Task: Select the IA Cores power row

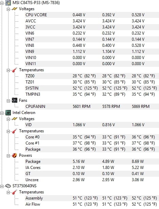Action: click(92, 168)
